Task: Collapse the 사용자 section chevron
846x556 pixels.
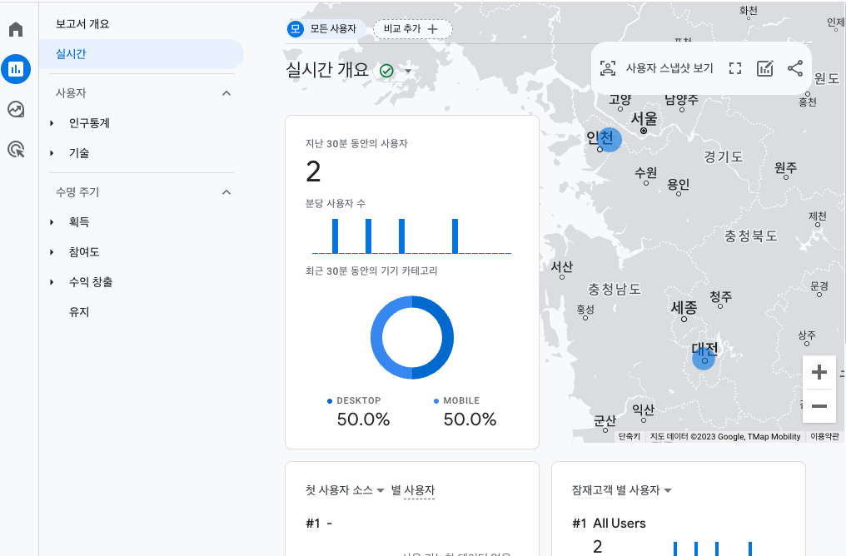Action: pos(226,93)
